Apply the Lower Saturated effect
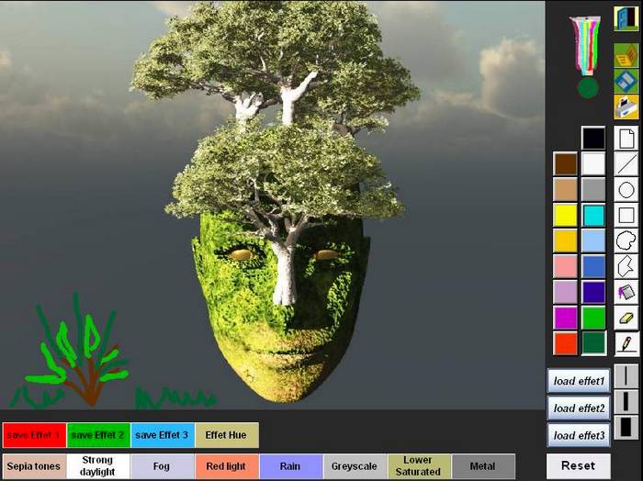 [419, 466]
